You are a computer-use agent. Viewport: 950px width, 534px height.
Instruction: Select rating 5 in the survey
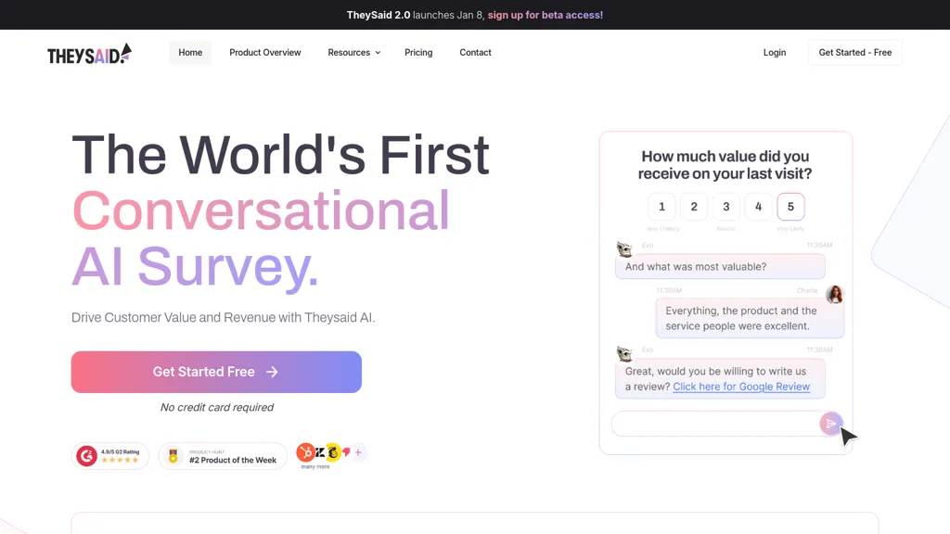pyautogui.click(x=790, y=207)
